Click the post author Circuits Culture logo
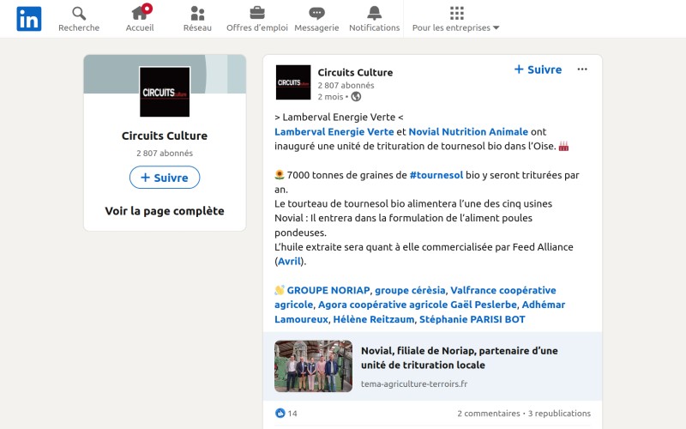Screen dimensions: 686x429 [x=293, y=82]
